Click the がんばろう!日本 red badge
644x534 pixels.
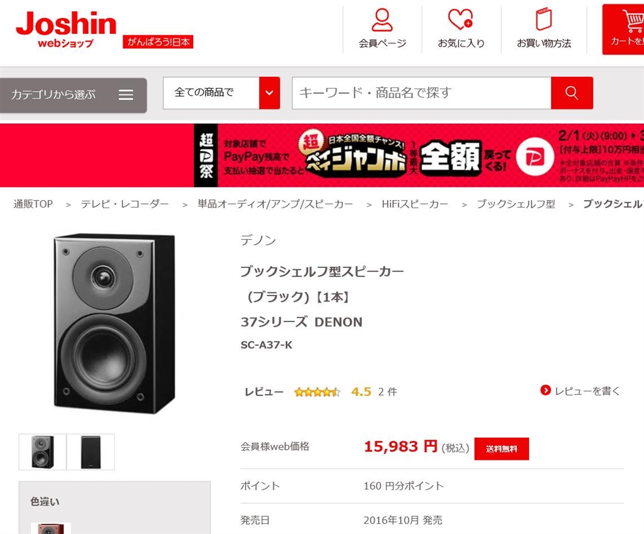pyautogui.click(x=158, y=42)
